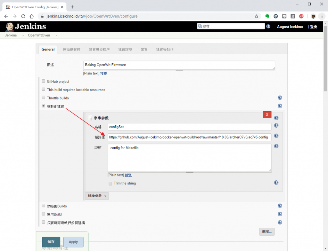Screen dimensions: 328x251
Task: Click 預覽 link under description
Action: [103, 73]
